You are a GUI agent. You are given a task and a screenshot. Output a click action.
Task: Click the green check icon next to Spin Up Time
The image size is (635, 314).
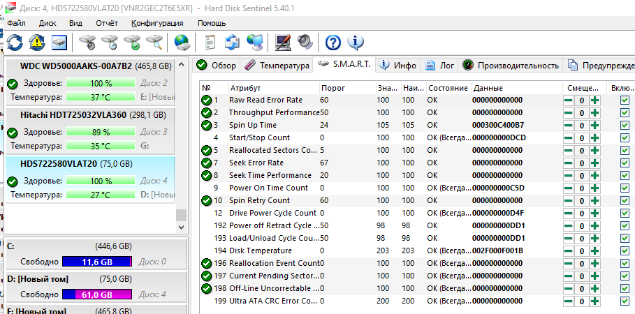[x=207, y=125]
